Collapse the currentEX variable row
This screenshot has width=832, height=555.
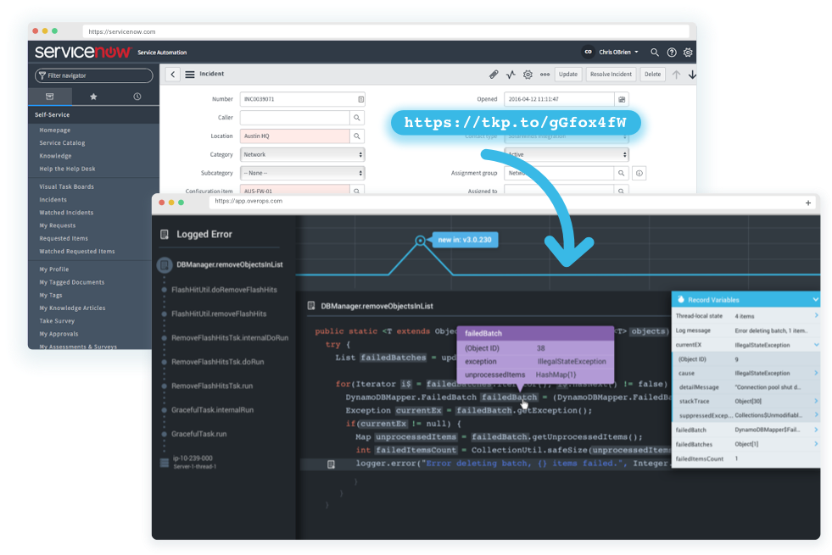click(x=816, y=345)
